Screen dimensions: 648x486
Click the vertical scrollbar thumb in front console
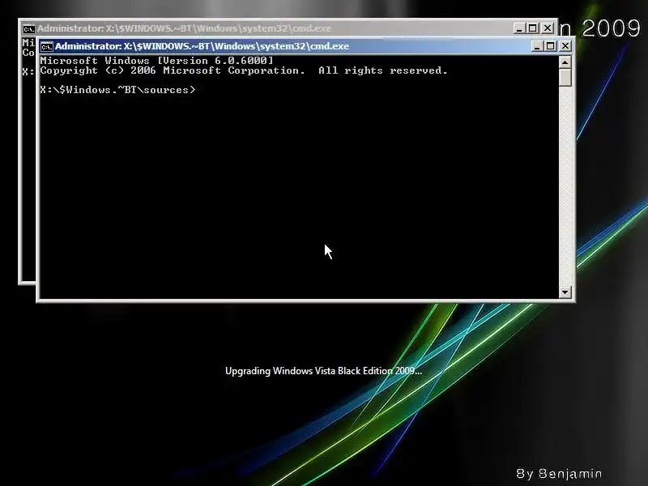tap(565, 77)
